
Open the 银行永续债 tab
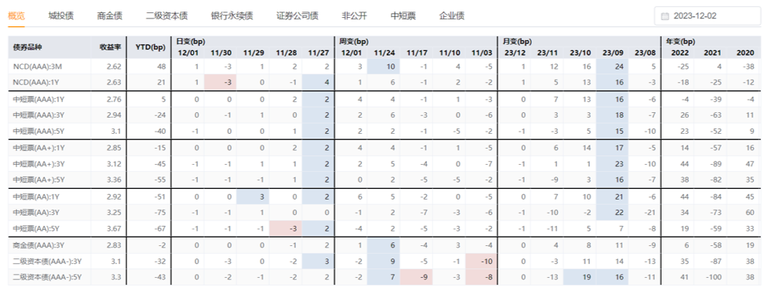232,15
